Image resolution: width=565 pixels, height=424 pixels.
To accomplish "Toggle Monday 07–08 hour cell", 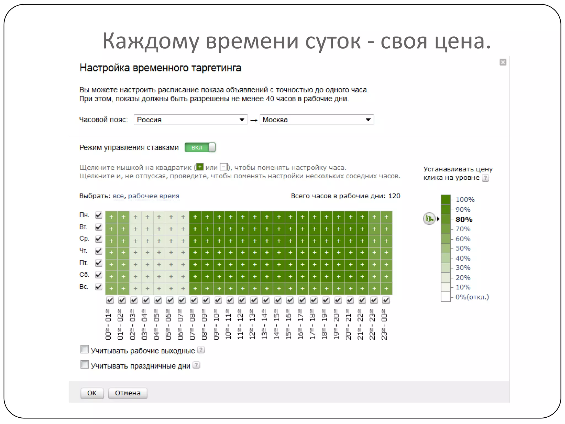I will coord(195,217).
